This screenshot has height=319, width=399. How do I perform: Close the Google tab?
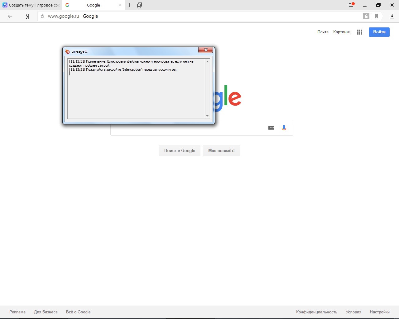pyautogui.click(x=120, y=5)
